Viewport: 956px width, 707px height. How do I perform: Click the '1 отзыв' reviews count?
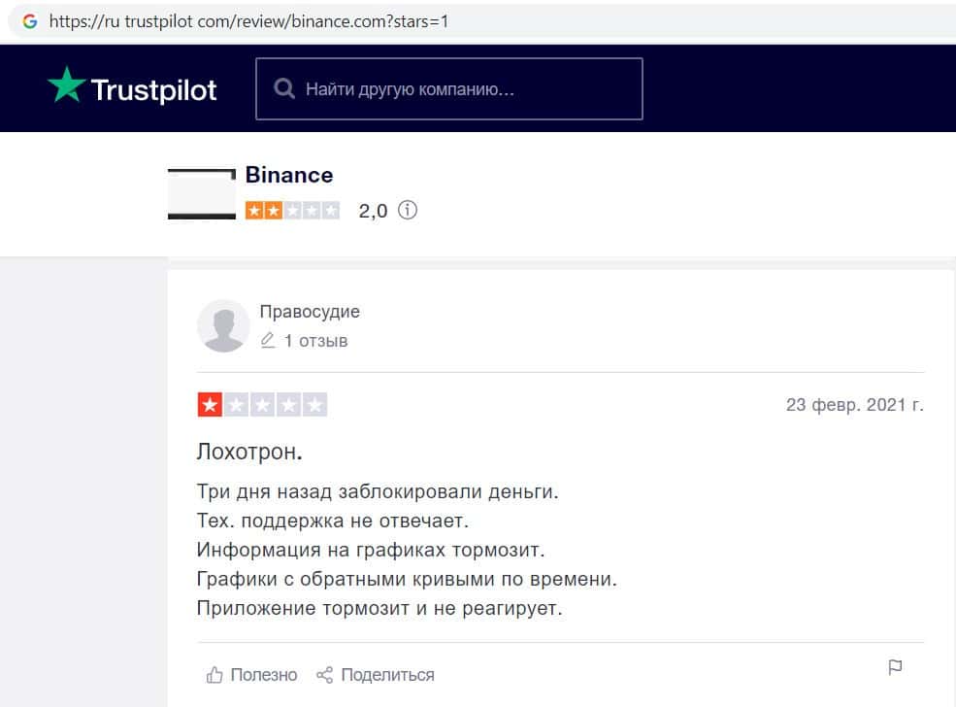[x=315, y=341]
